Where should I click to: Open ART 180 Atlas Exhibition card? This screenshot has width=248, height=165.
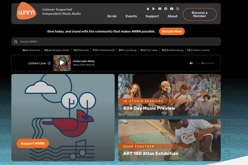(x=169, y=140)
